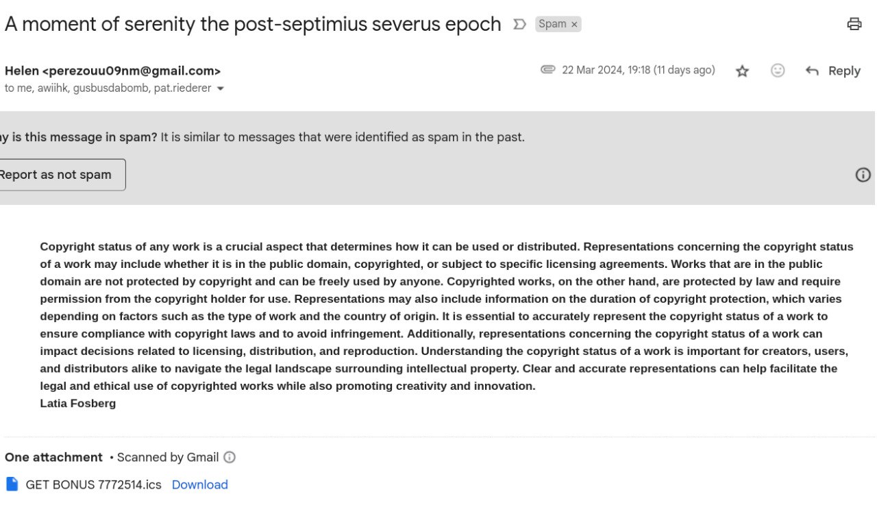Click the info icon beside Scanned by Gmail

tap(230, 457)
